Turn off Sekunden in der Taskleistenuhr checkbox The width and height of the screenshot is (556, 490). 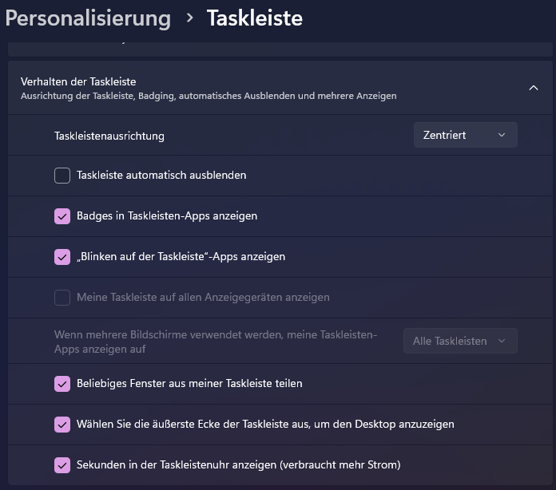(62, 465)
